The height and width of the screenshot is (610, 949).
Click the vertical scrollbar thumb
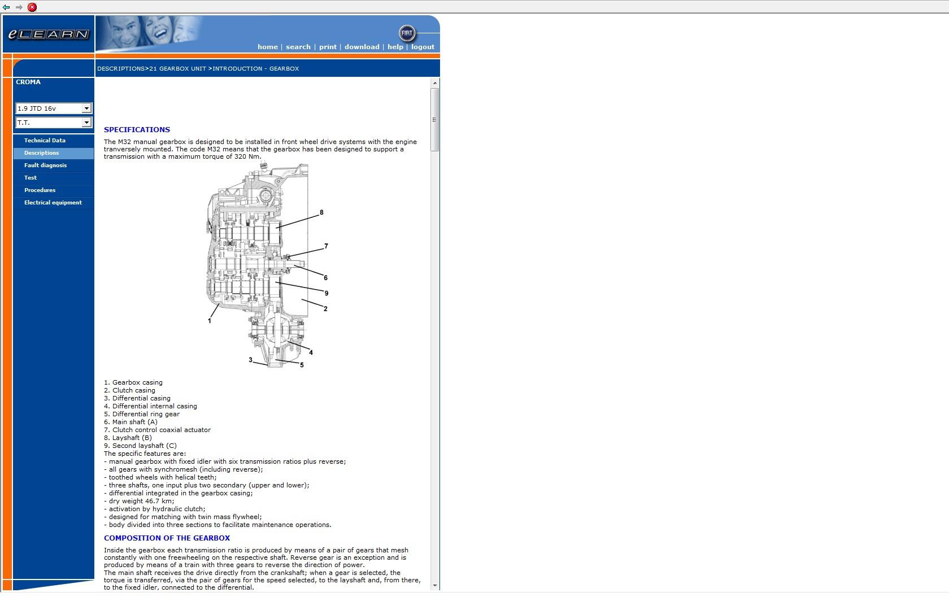434,119
